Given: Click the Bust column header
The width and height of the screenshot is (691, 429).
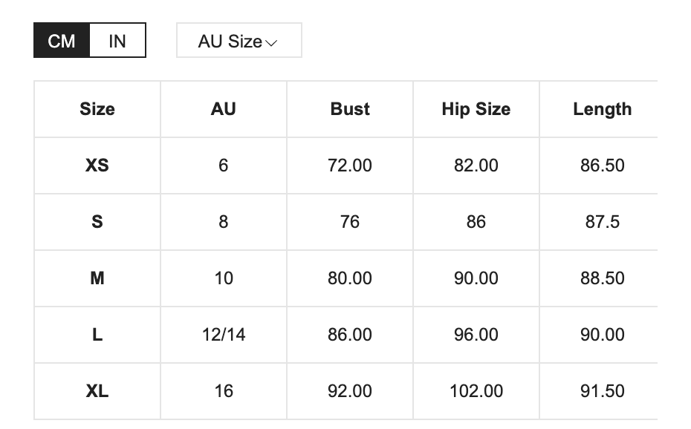Looking at the screenshot, I should (x=350, y=109).
